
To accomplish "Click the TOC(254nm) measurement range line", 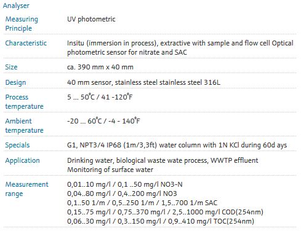I will (161, 221).
